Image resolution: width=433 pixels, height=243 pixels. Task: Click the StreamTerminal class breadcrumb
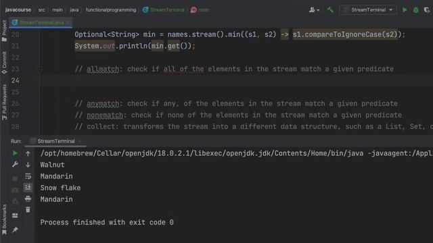pos(164,10)
